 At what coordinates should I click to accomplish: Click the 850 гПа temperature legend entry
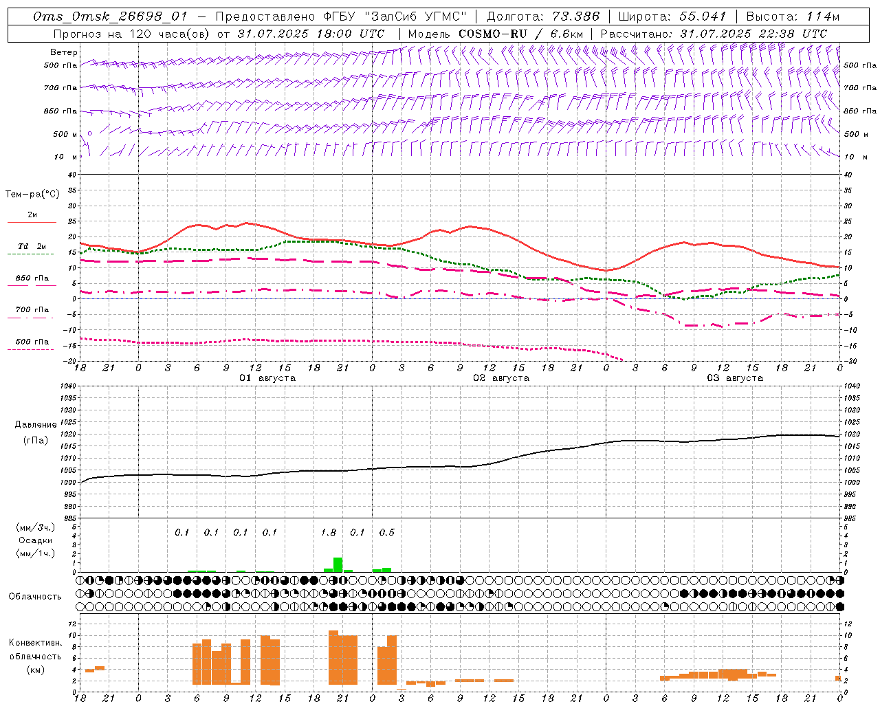click(x=32, y=278)
